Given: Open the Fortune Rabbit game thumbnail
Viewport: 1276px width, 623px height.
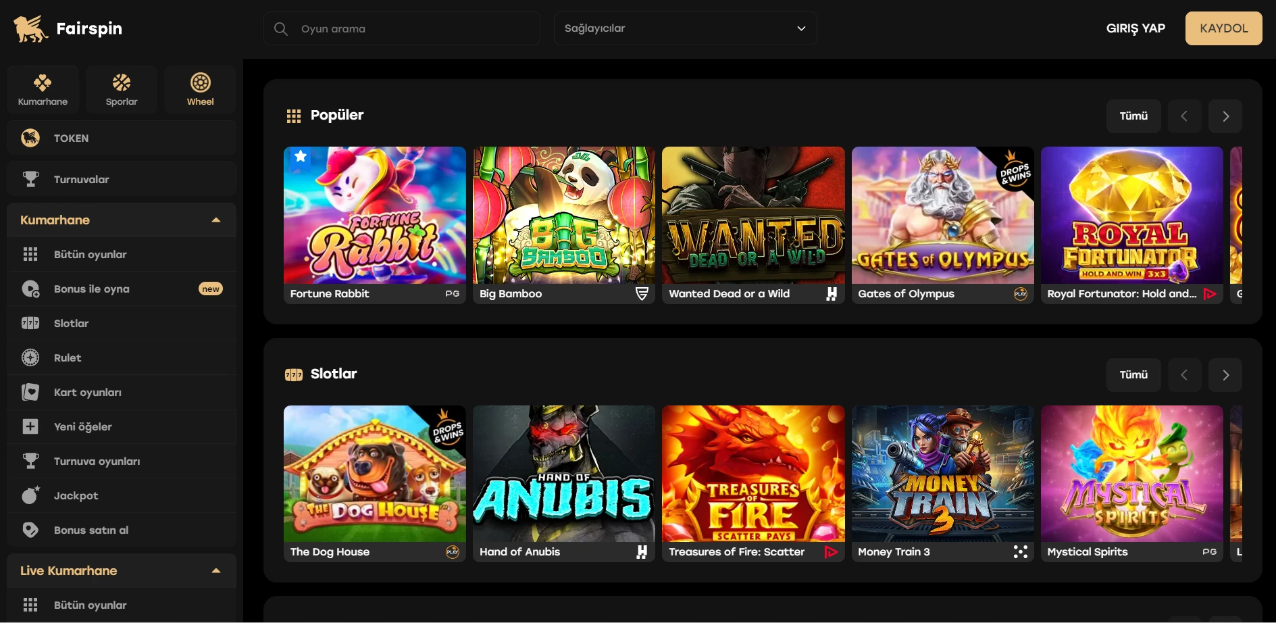Looking at the screenshot, I should (375, 215).
